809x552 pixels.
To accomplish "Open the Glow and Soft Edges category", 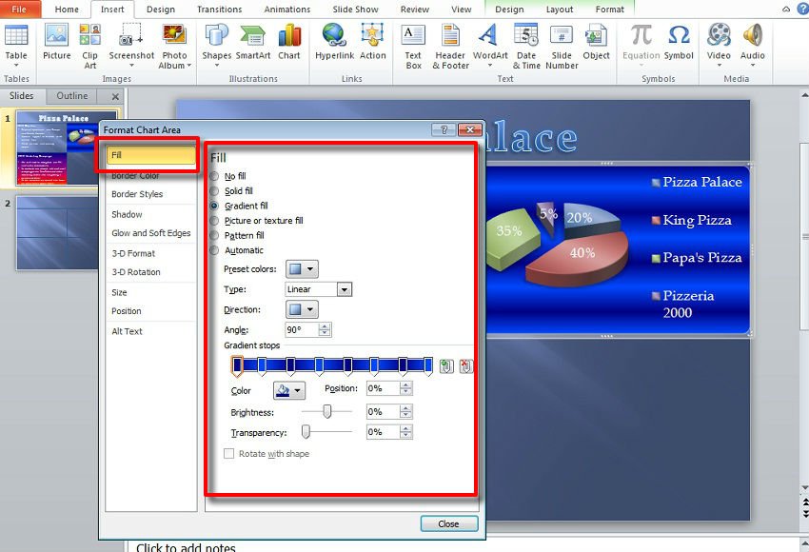I will coord(150,233).
